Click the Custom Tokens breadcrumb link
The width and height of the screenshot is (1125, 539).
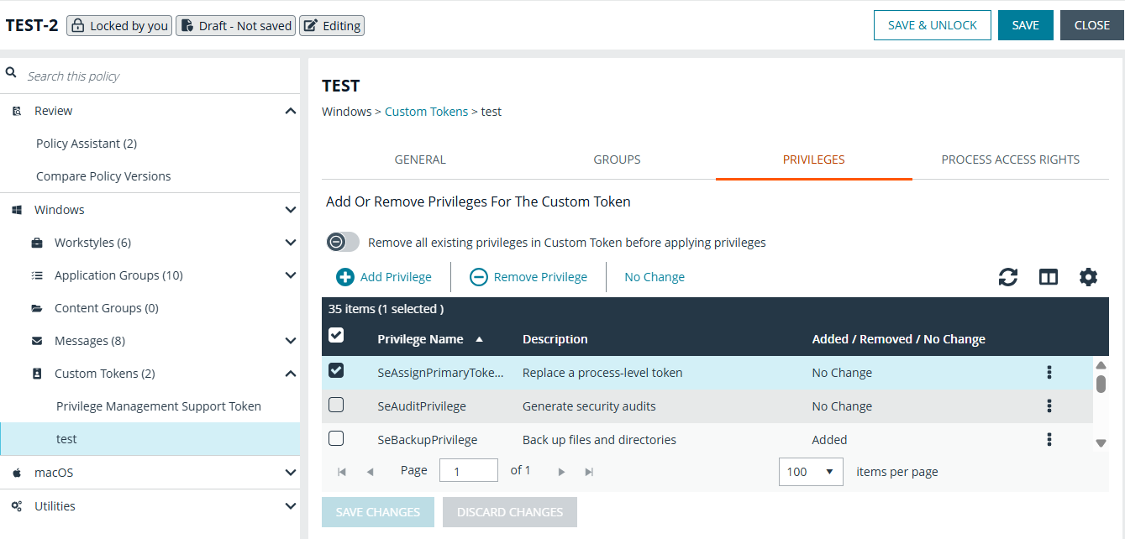tap(426, 112)
